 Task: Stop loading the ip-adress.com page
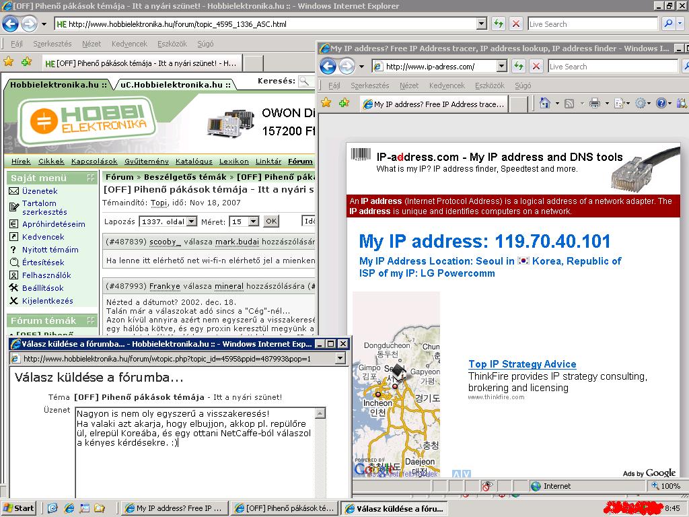click(x=536, y=67)
